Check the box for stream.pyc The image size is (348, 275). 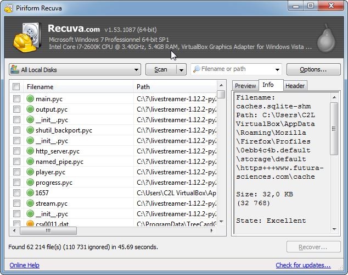point(16,203)
